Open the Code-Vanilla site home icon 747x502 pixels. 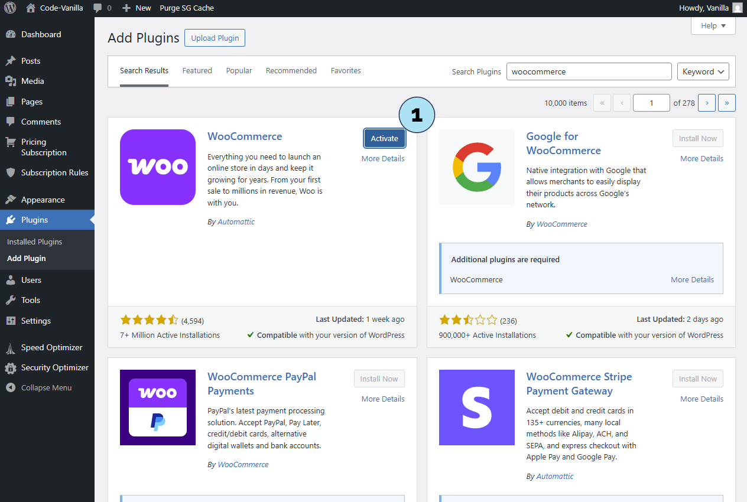pyautogui.click(x=31, y=8)
